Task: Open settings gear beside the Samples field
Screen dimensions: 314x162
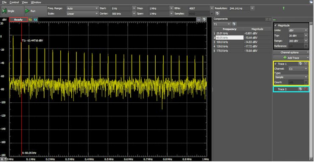Action: [218, 14]
